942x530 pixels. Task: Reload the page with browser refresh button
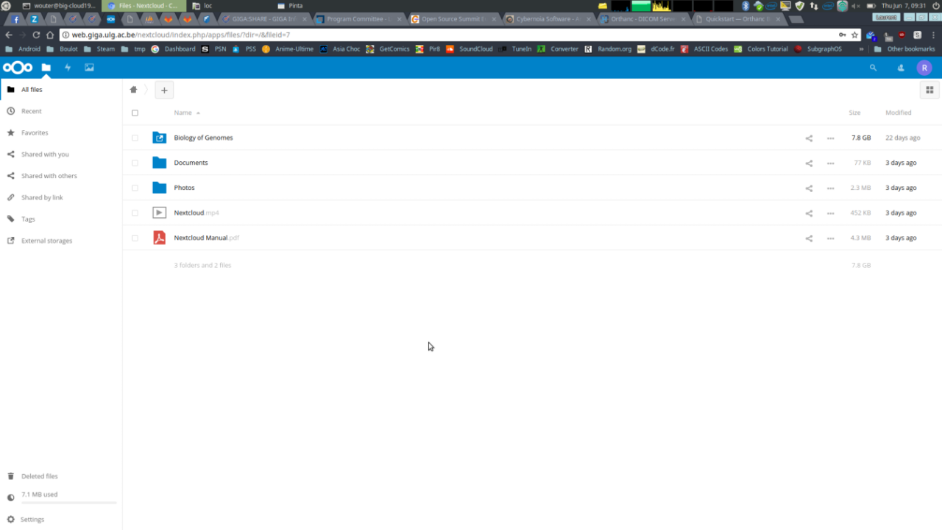(36, 35)
